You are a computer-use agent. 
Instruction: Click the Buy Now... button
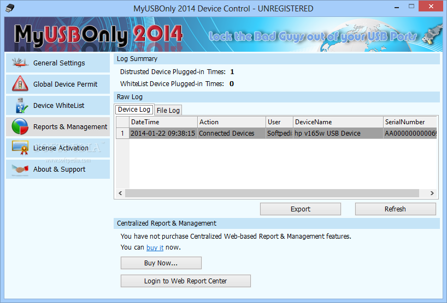coord(161,263)
